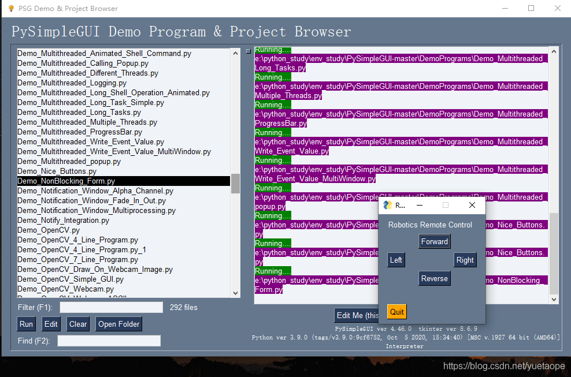Screen dimensions: 571x377
Task: Select Demo_Multithreaded_ProgressBar.py in file list
Action: click(124, 132)
